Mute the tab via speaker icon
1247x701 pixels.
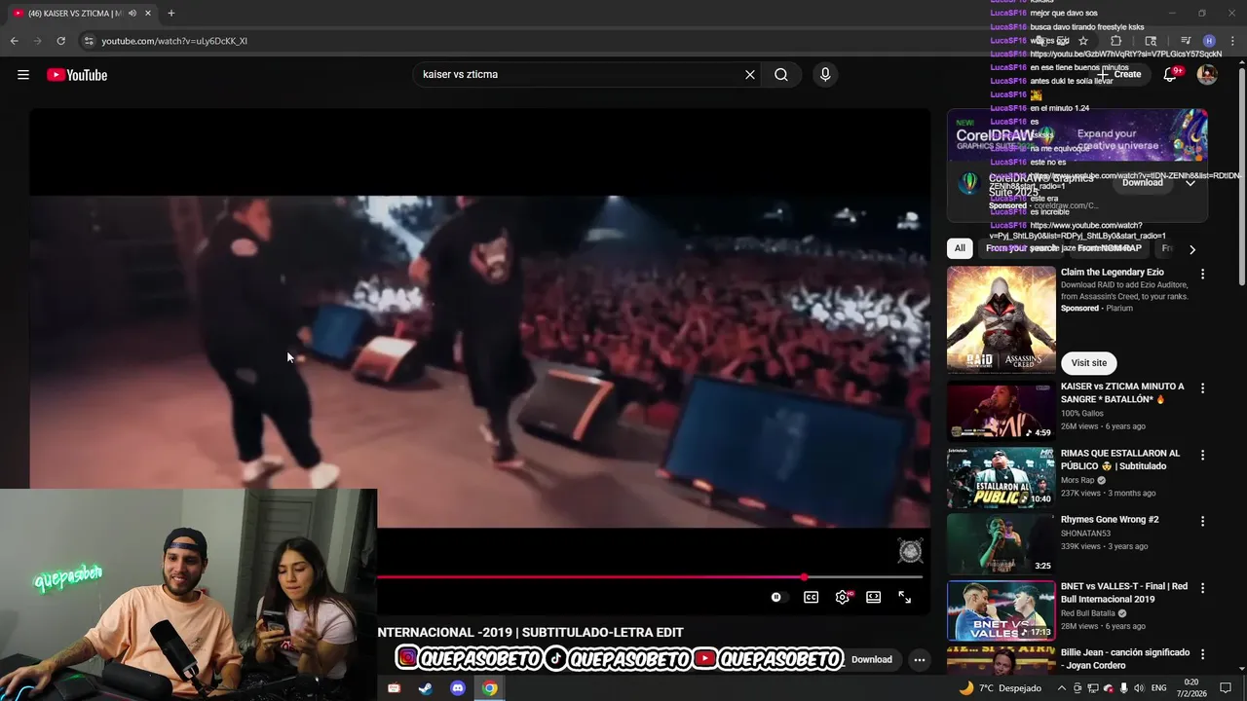(x=132, y=13)
